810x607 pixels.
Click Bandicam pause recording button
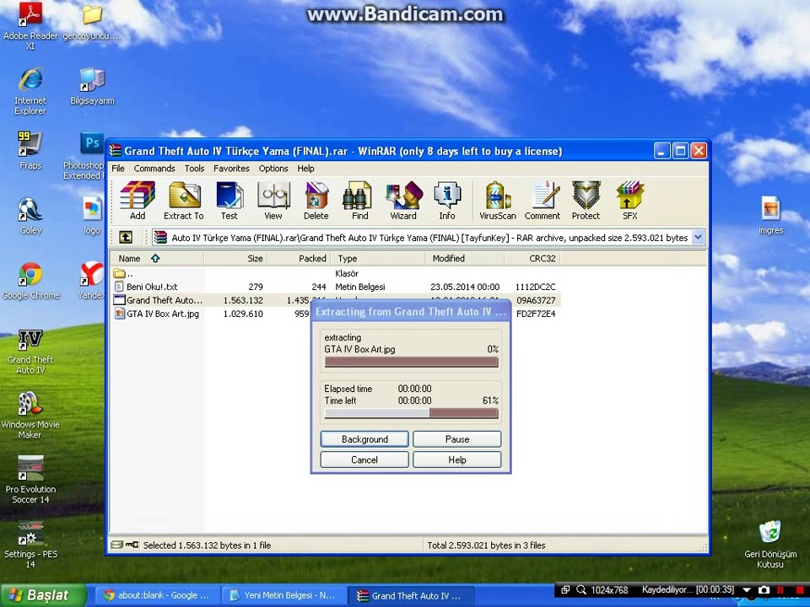pos(780,589)
